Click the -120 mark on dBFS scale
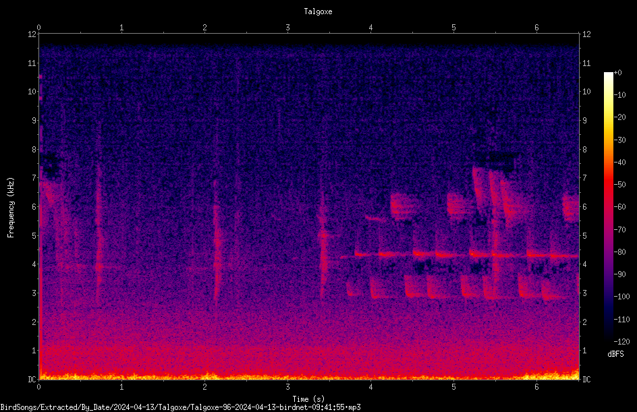637x412 pixels. pos(621,341)
